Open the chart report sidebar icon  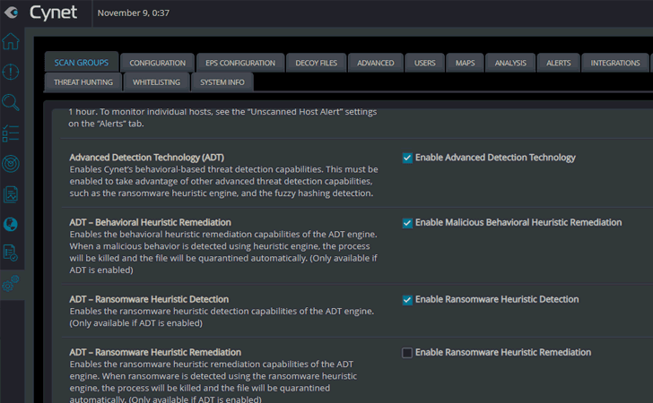tap(11, 194)
